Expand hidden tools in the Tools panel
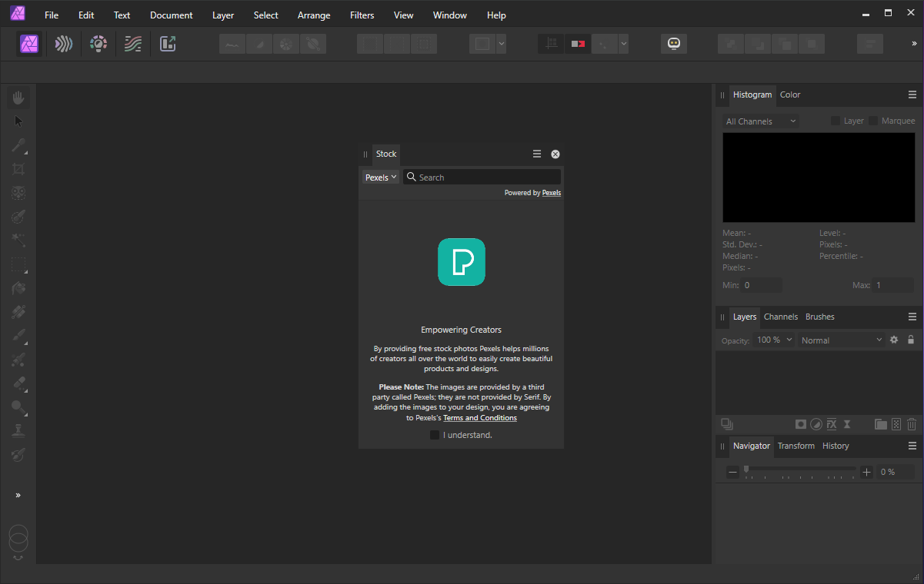The width and height of the screenshot is (924, 584). pos(18,496)
